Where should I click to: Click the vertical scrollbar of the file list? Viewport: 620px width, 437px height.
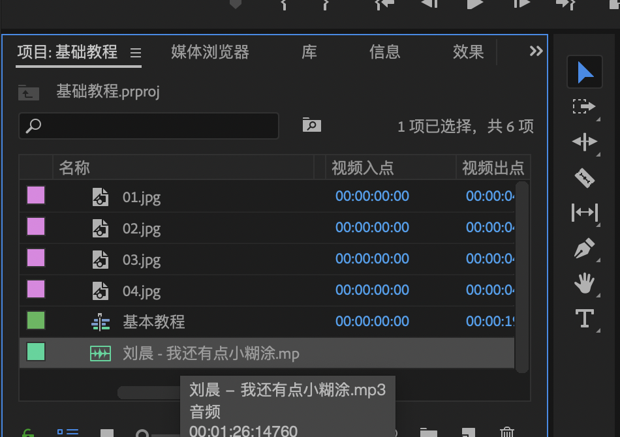click(x=522, y=277)
